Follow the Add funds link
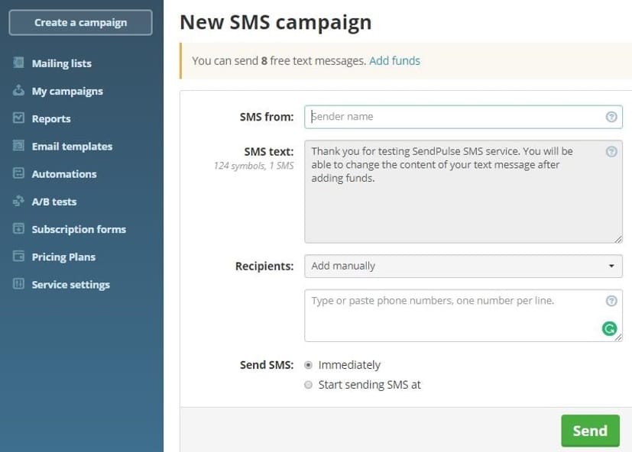 pos(394,61)
